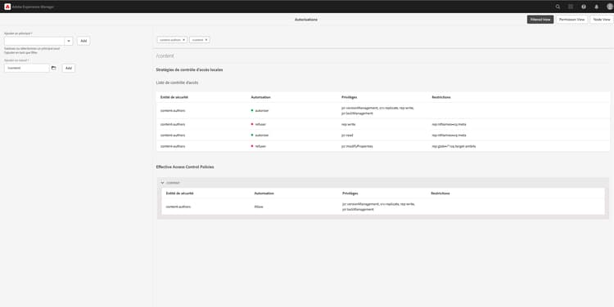Click rep:ntNames restriction in the rep:write row
This screenshot has height=307, width=614.
(x=449, y=124)
